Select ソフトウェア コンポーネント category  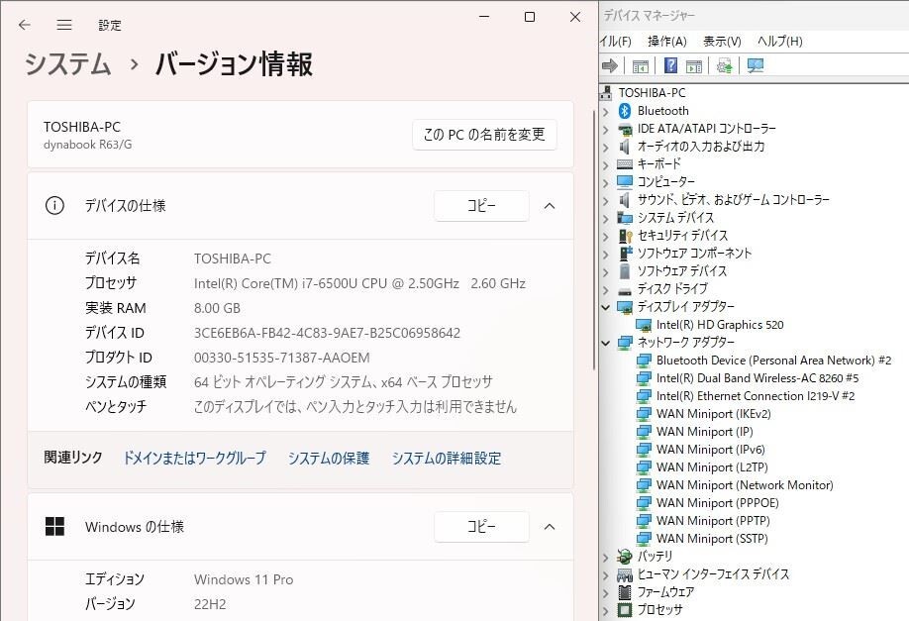(x=694, y=254)
